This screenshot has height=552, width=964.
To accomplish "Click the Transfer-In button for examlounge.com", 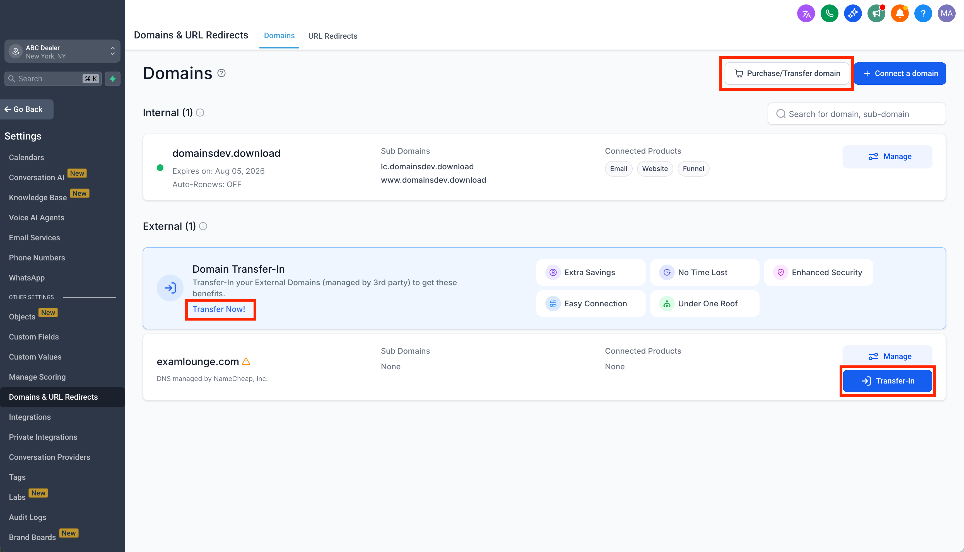I will (887, 381).
